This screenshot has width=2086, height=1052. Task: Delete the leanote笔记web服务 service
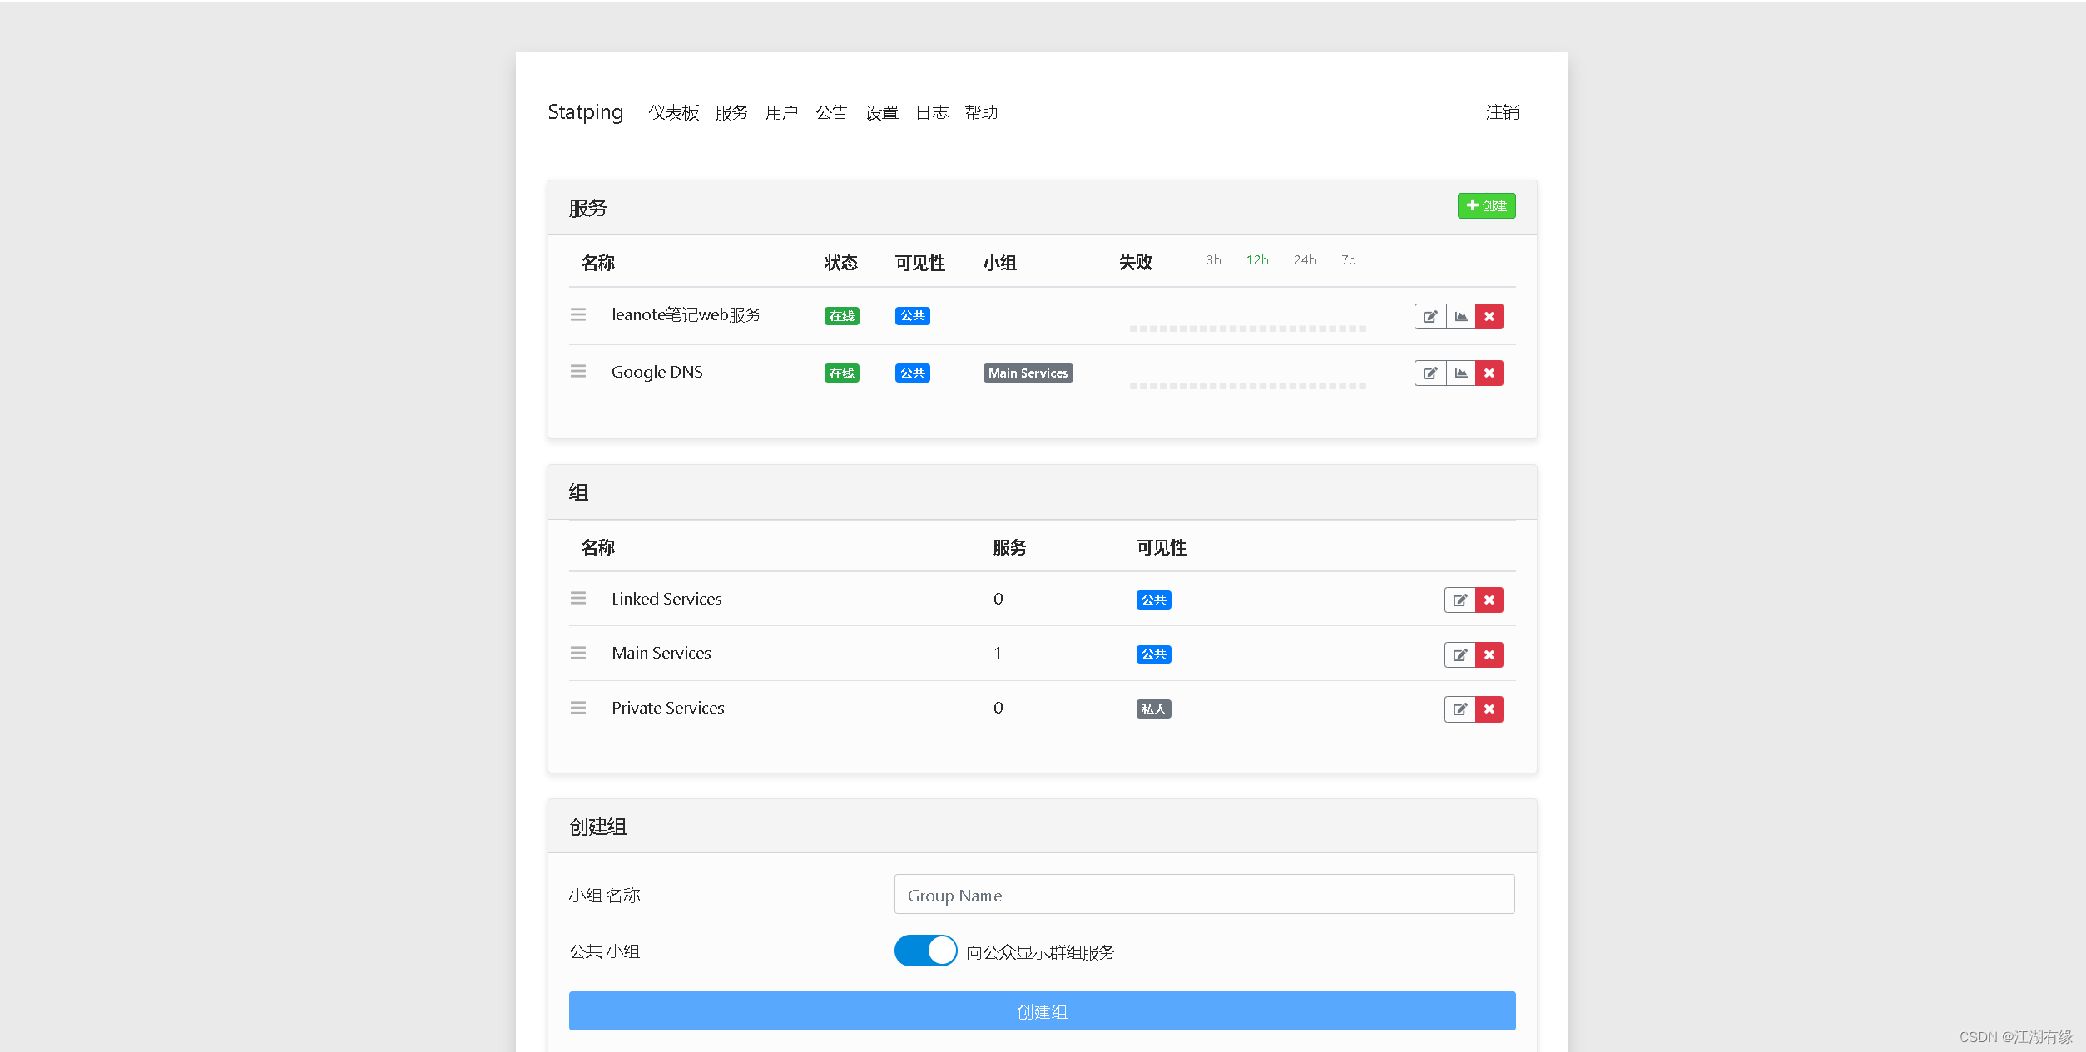[x=1489, y=317]
